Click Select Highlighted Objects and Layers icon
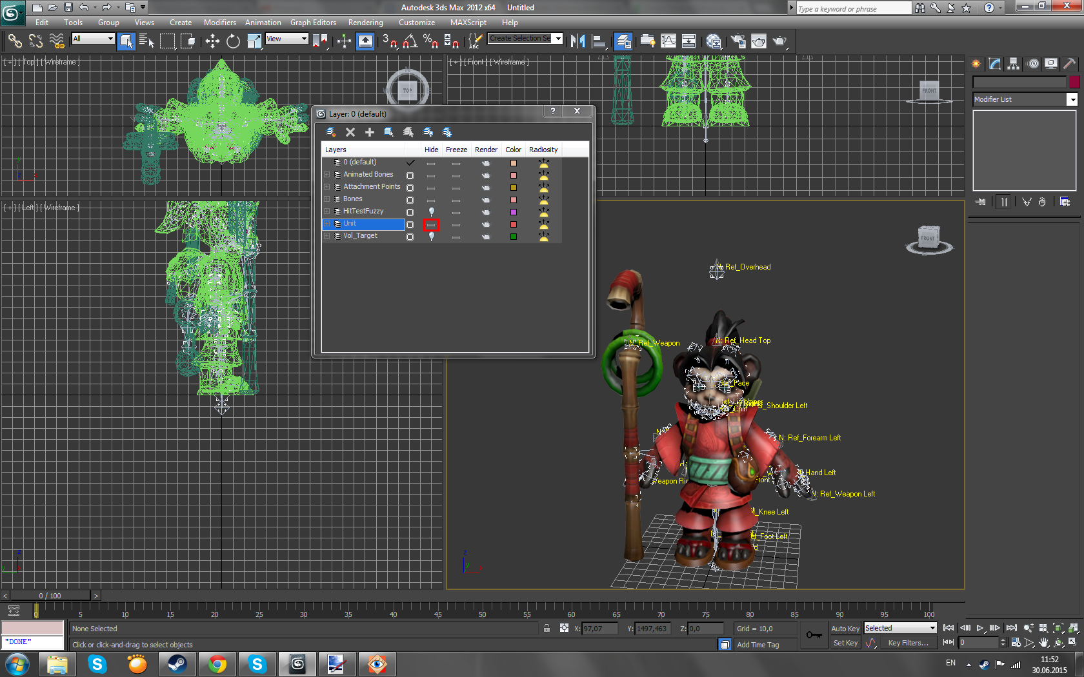1084x677 pixels. pyautogui.click(x=389, y=132)
